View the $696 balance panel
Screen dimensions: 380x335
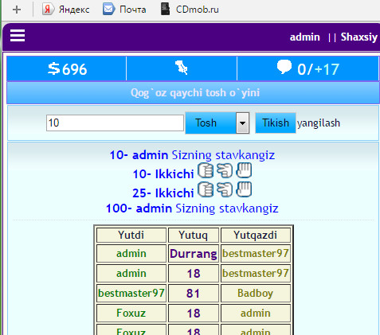(x=66, y=68)
